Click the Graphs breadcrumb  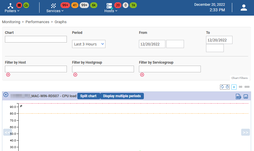pos(60,22)
